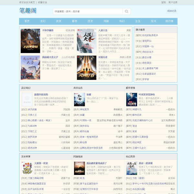The height and width of the screenshot is (194, 194).
Task: Click 收藏本站 bookmark site link
Action: tap(42, 2)
